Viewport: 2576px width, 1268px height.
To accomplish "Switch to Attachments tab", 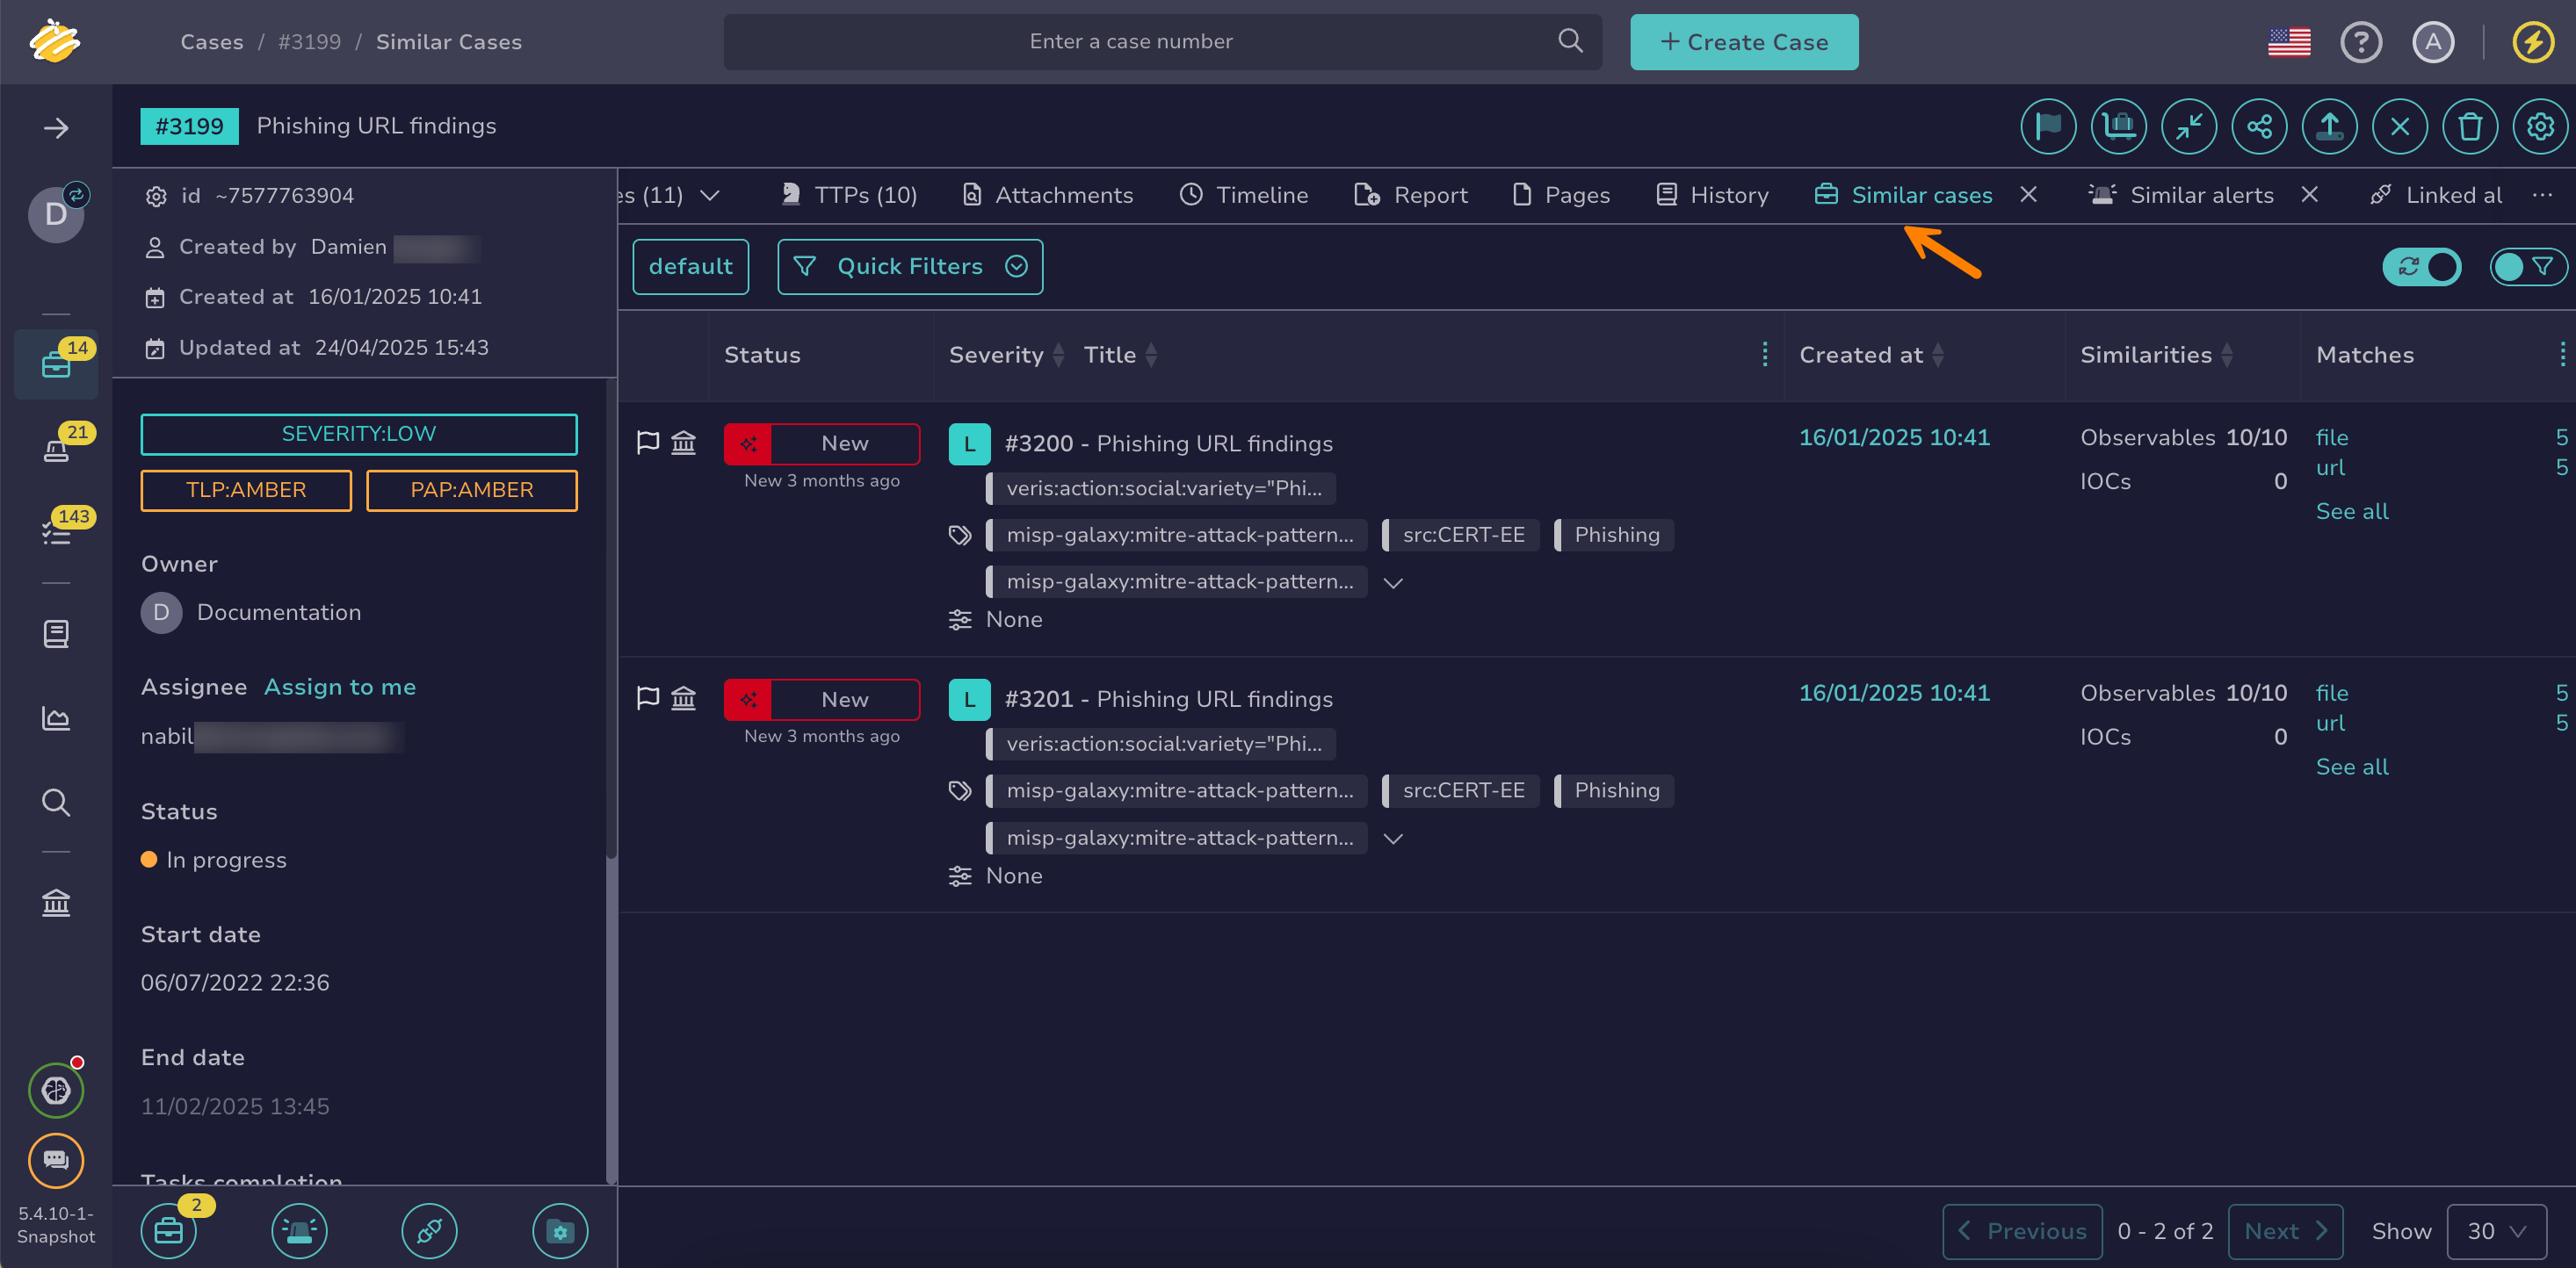I will tap(1047, 195).
